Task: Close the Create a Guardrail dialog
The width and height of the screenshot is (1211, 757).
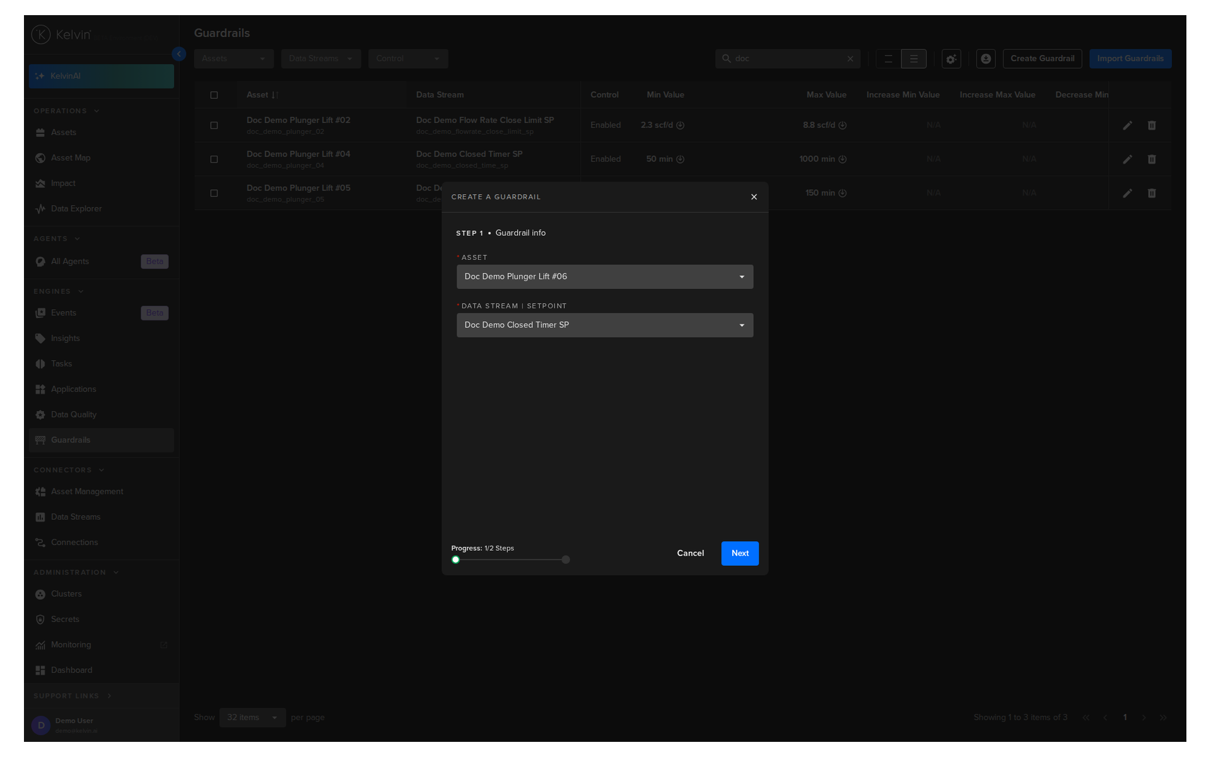Action: tap(754, 197)
